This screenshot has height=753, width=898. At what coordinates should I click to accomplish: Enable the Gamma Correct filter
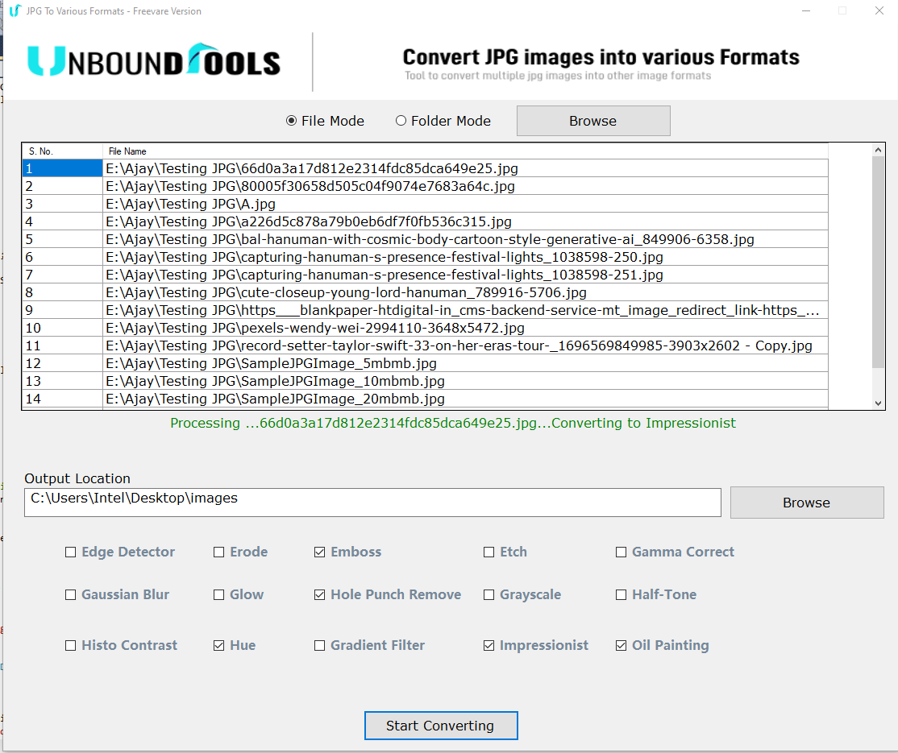[621, 552]
